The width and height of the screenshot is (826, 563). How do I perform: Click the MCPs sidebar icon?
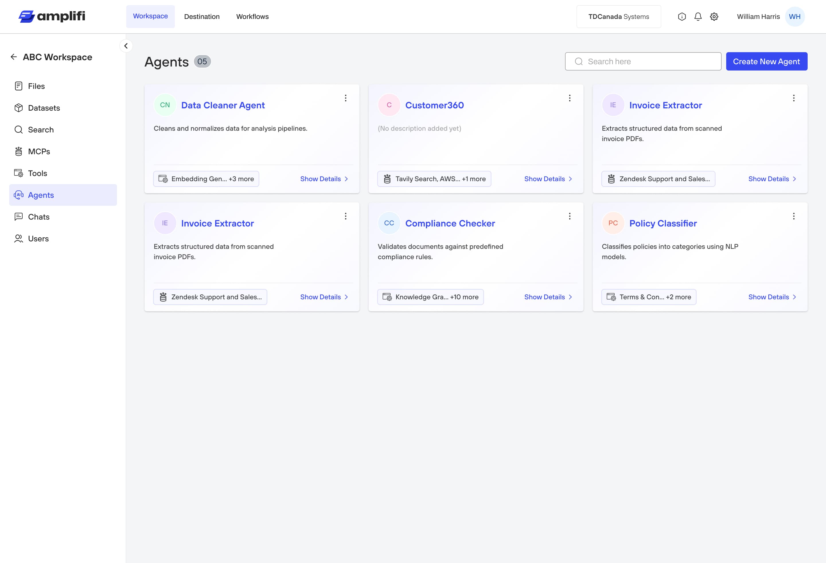(18, 151)
